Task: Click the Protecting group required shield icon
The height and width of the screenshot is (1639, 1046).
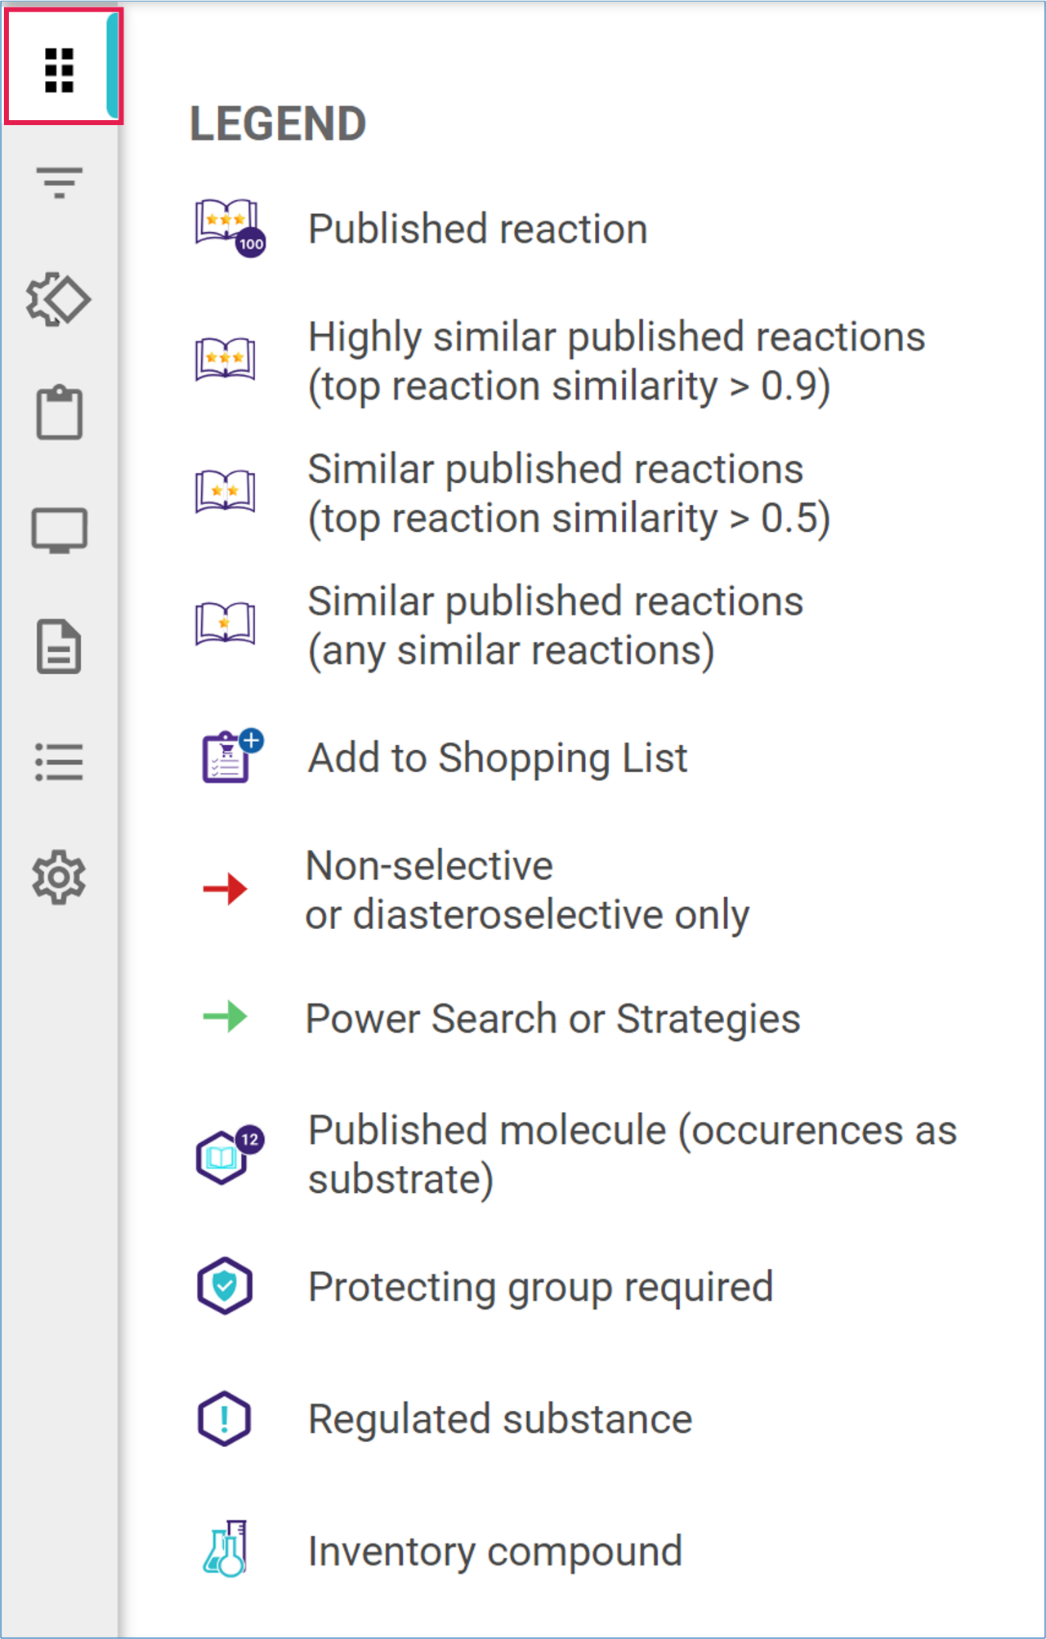Action: click(225, 1286)
